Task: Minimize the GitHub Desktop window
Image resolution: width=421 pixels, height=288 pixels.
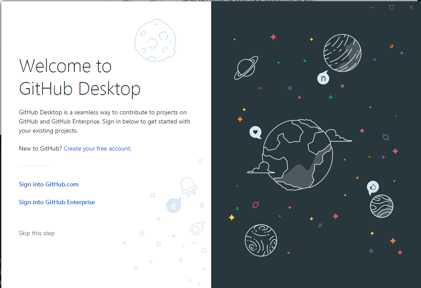Action: click(372, 7)
